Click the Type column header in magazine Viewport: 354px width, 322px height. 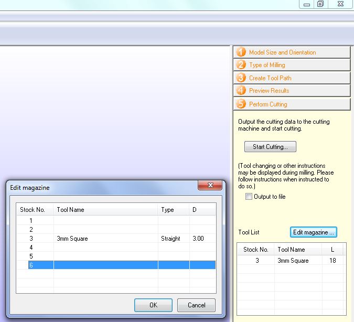tap(174, 210)
